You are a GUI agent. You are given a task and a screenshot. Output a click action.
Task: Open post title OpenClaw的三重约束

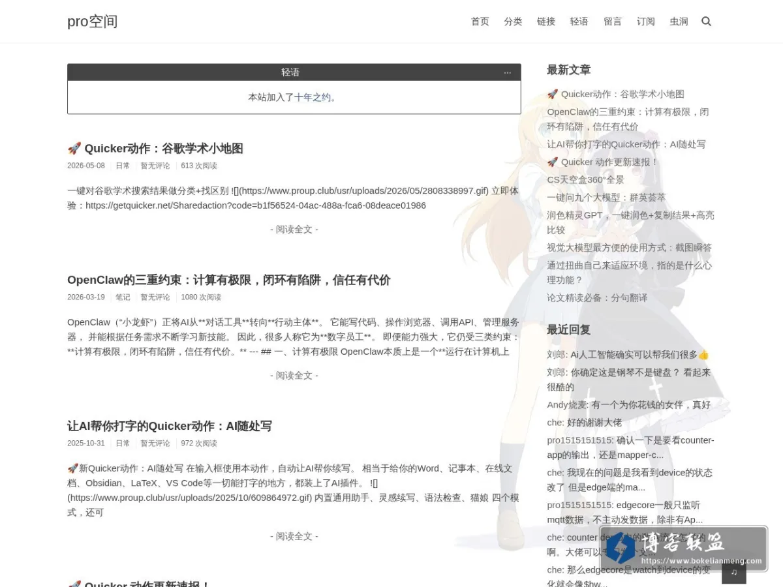[x=229, y=280]
